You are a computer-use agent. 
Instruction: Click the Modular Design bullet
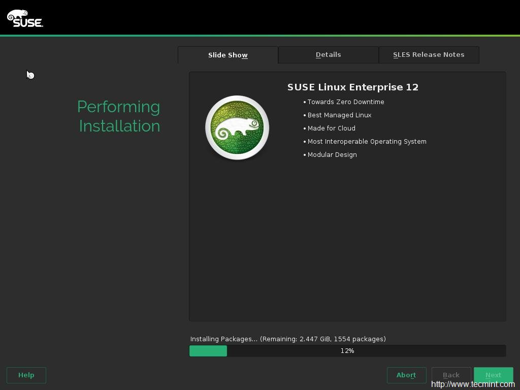tap(332, 155)
